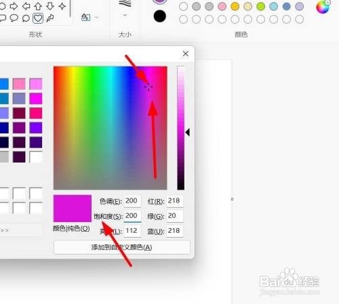Screen dimensions: 339x304
Task: Click the 蓝(U) label
Action: pyautogui.click(x=156, y=231)
